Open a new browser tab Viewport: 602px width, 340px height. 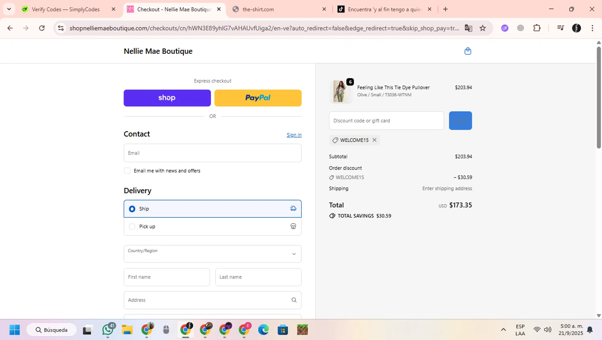tap(445, 9)
